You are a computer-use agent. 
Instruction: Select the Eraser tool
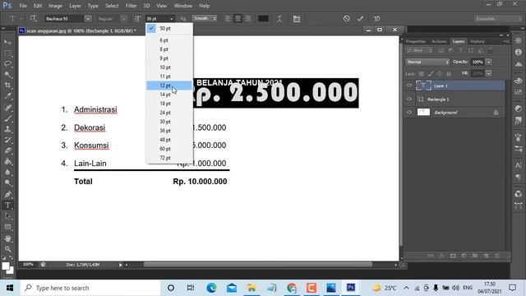click(7, 150)
